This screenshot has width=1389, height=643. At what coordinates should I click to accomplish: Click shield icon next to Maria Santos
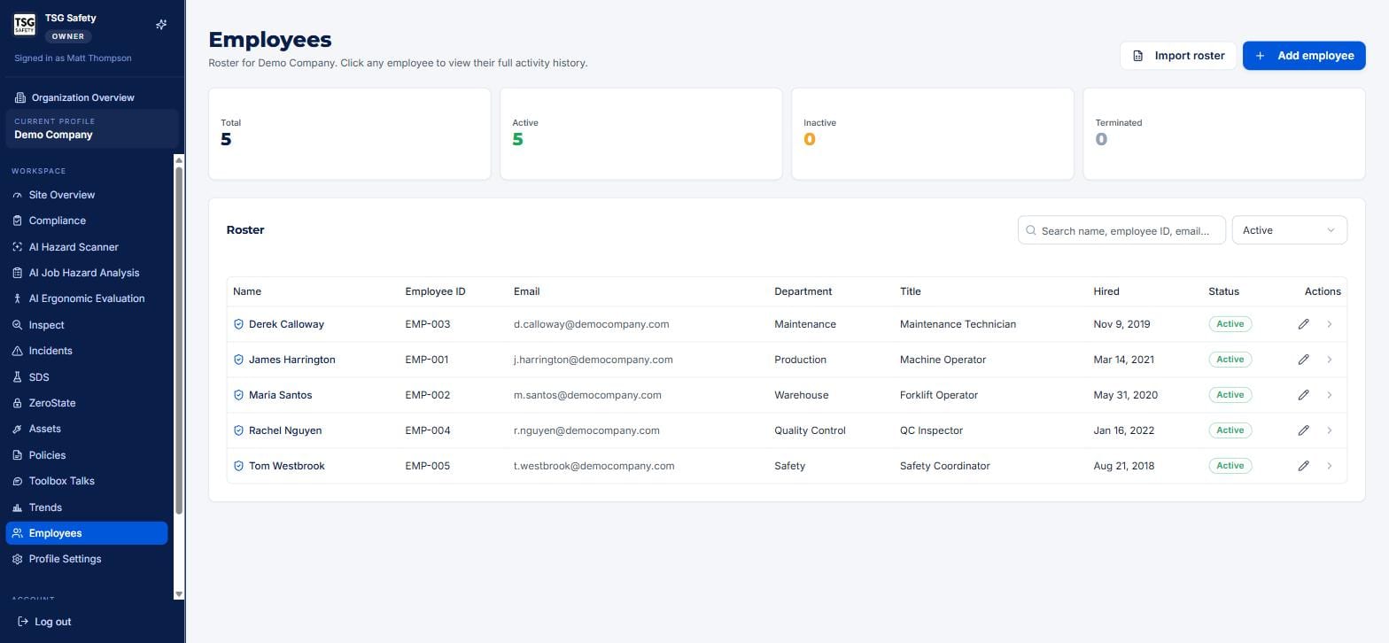click(x=238, y=395)
